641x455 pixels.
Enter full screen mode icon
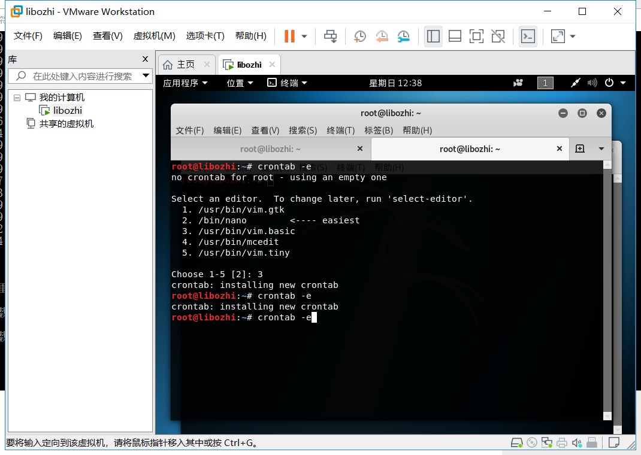(x=476, y=37)
